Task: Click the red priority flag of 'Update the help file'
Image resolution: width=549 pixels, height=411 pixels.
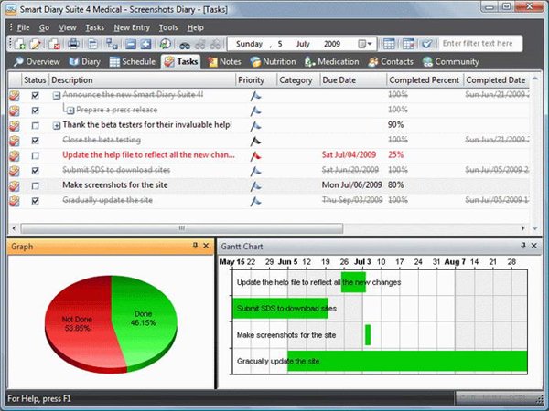Action: [255, 156]
